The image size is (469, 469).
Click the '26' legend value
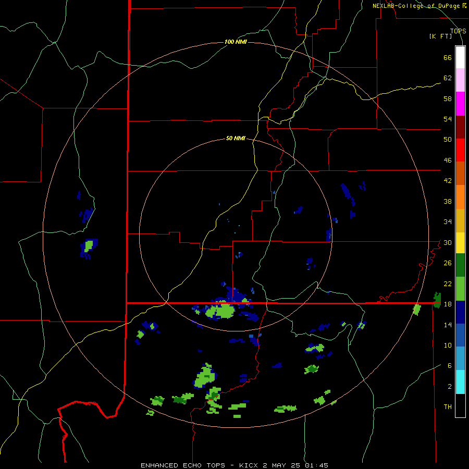click(448, 263)
